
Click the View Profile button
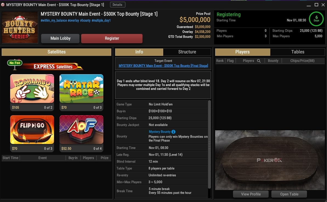point(251,194)
